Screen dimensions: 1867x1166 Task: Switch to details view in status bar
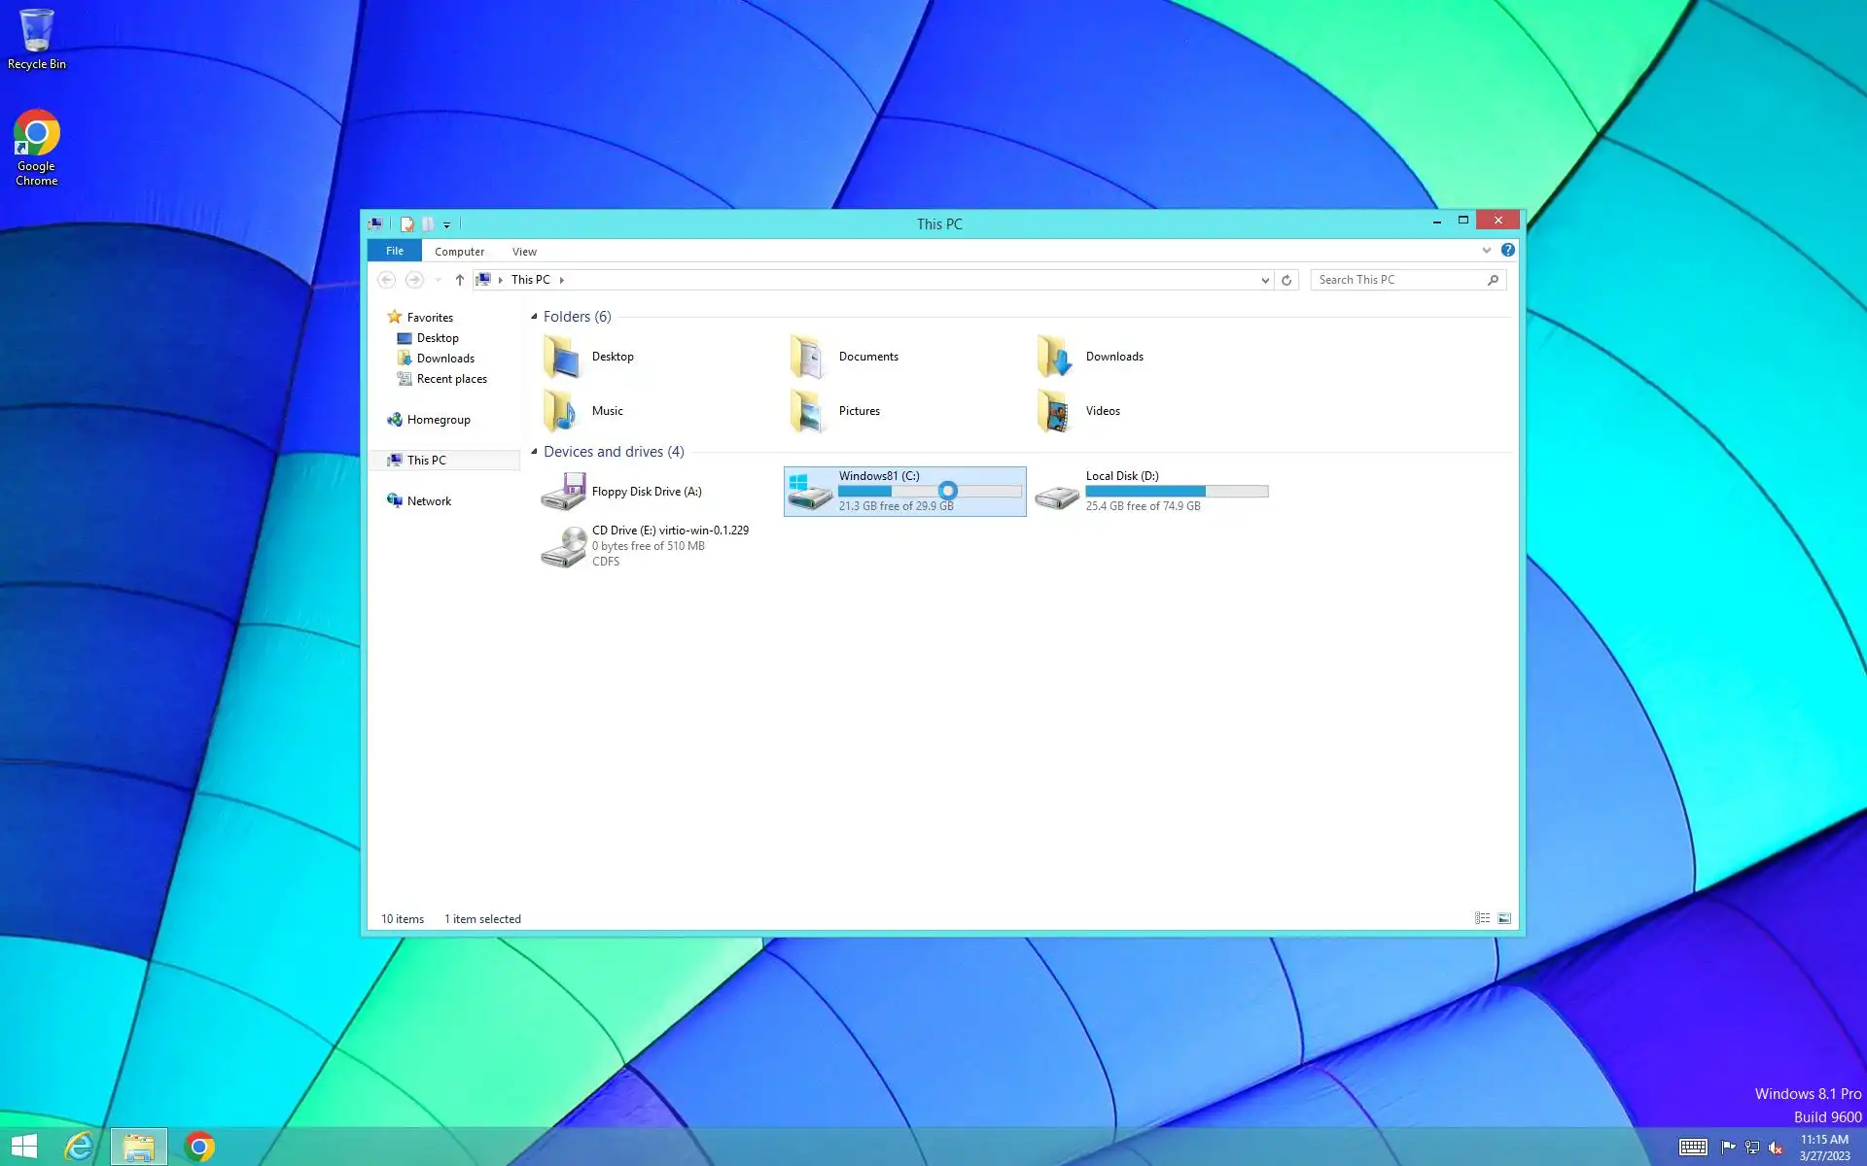tap(1482, 918)
